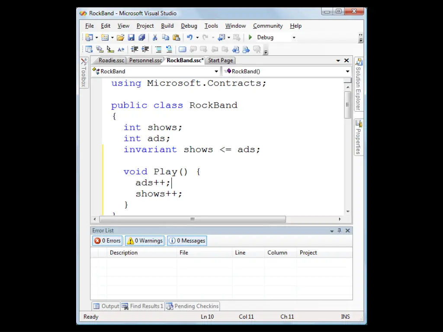
Task: Open the Debug configuration dropdown
Action: (294, 37)
